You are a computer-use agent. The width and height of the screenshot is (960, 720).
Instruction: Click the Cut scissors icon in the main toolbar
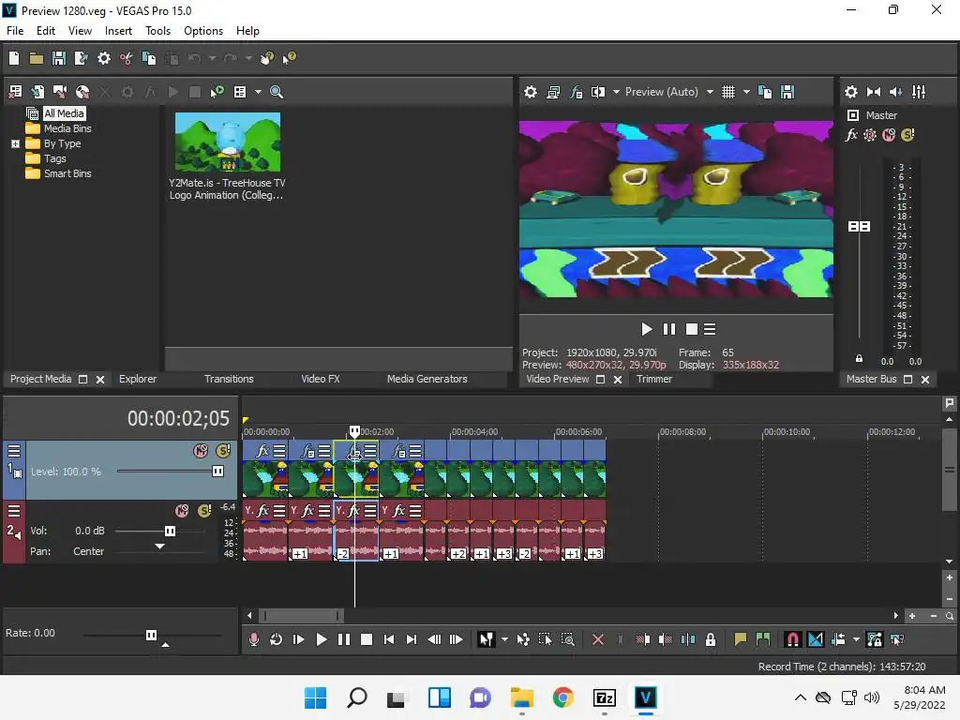click(127, 58)
